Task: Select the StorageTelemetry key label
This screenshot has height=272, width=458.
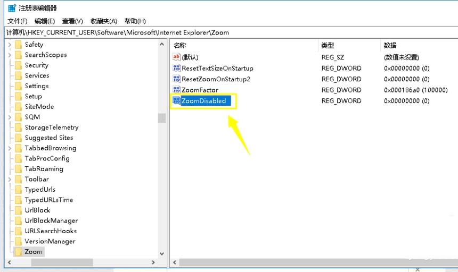Action: coord(52,127)
